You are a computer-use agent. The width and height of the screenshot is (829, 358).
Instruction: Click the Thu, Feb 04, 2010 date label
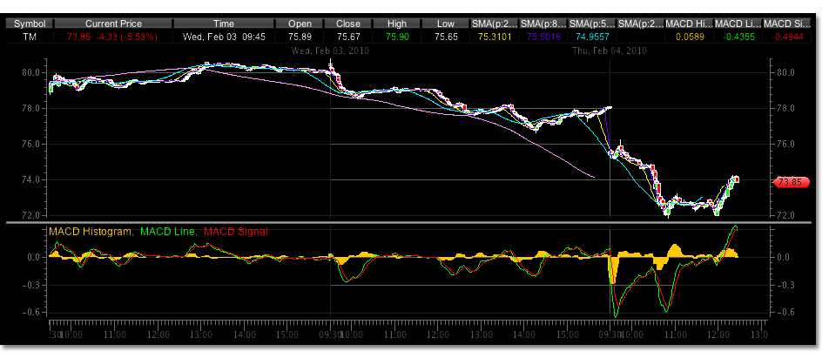tap(609, 51)
